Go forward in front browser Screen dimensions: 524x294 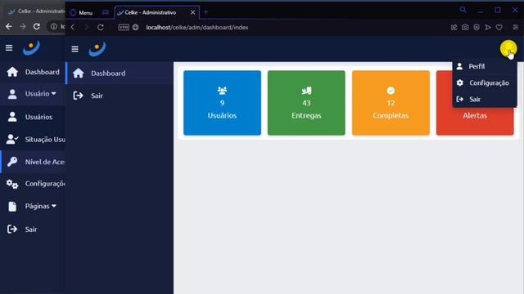click(87, 27)
